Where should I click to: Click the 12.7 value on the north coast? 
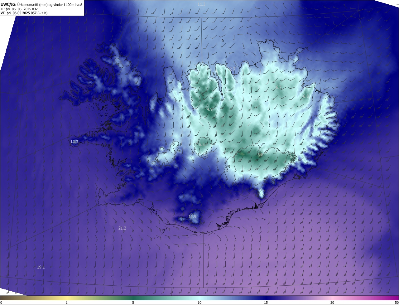[232, 69]
